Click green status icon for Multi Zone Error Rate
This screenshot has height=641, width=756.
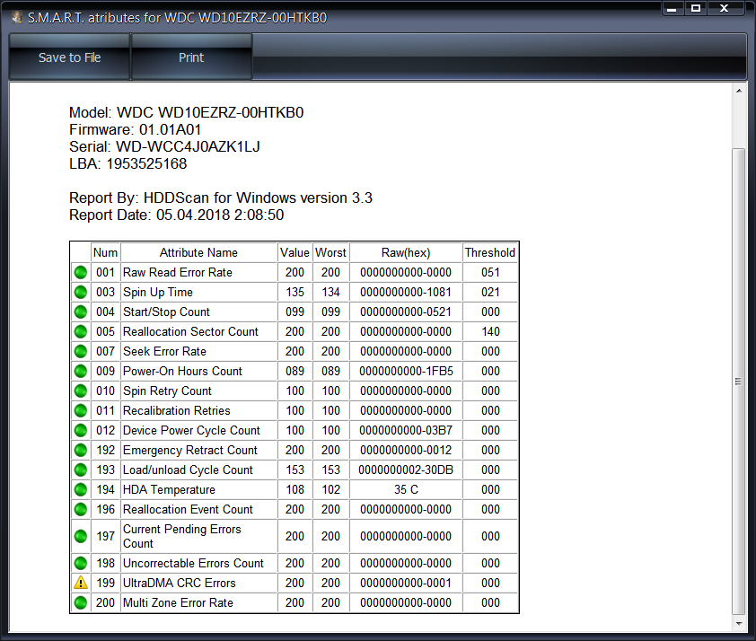pyautogui.click(x=81, y=602)
